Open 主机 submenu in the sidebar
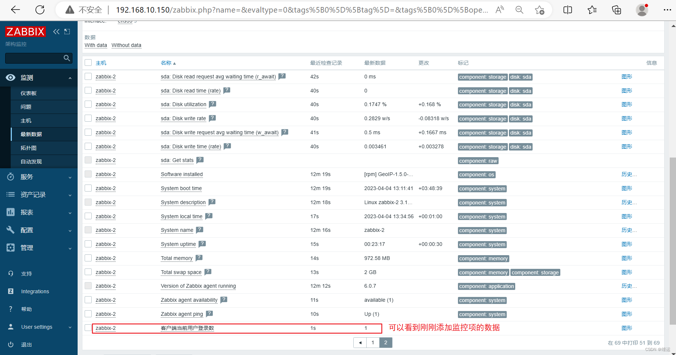 [x=26, y=121]
